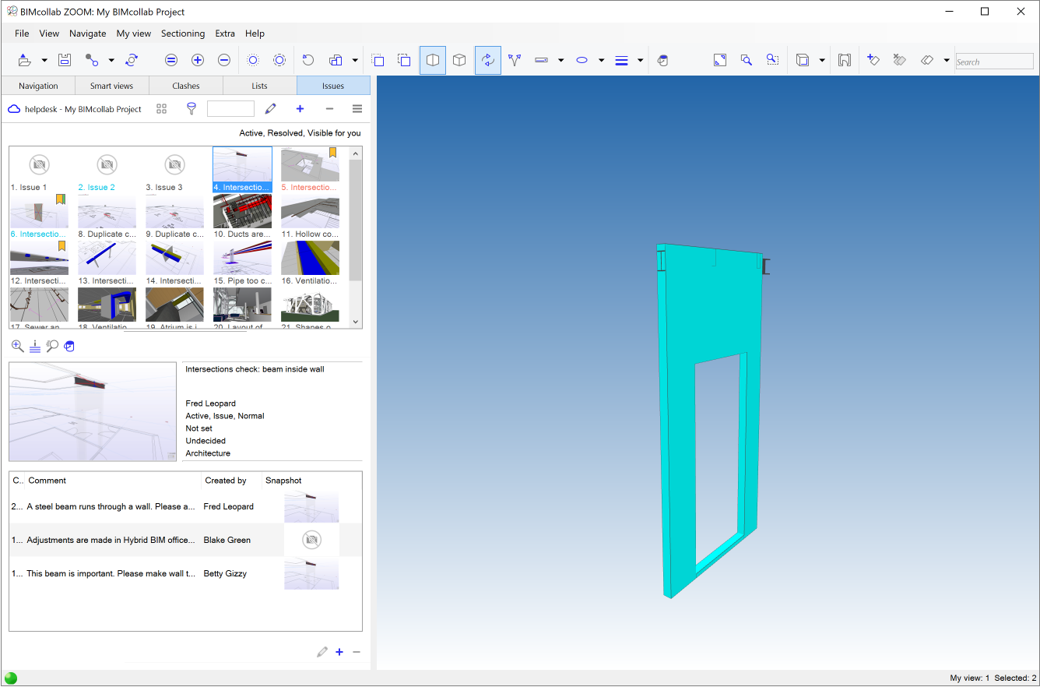Add a new issue with the plus icon beside the edit pencil
This screenshot has height=687, width=1040.
[x=300, y=109]
